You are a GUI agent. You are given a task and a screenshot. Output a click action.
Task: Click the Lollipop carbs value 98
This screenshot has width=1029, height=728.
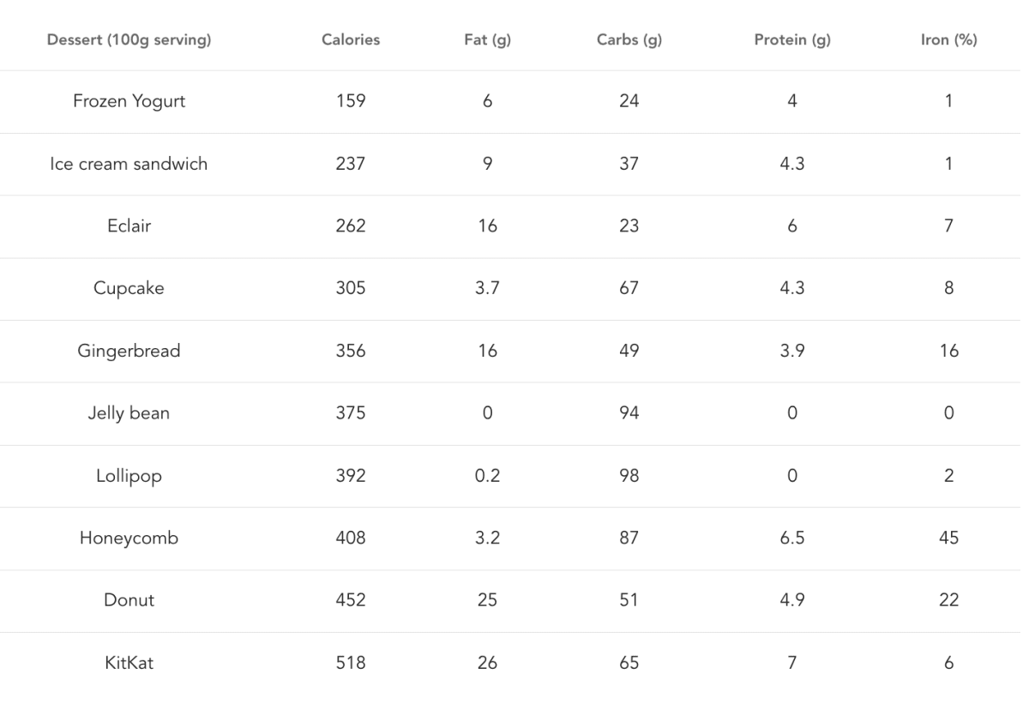[629, 477]
